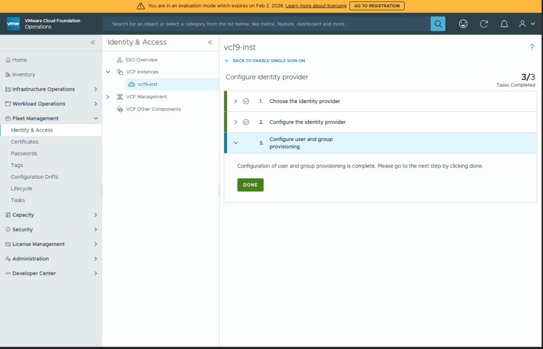Image resolution: width=543 pixels, height=349 pixels.
Task: Collapse the Fleet Management menu section
Action: tap(95, 118)
